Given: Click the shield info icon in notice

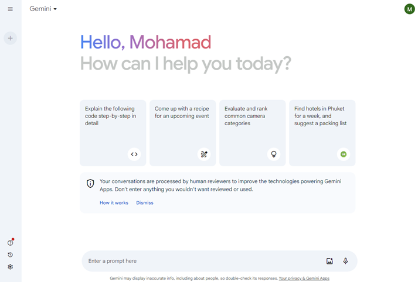Looking at the screenshot, I should 90,183.
